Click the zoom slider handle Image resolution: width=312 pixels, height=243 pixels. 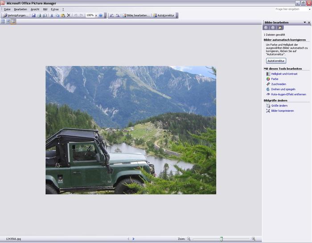tap(221, 239)
